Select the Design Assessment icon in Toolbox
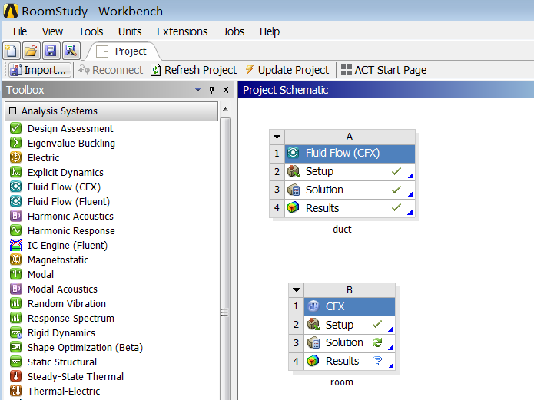The image size is (534, 400). tap(15, 128)
